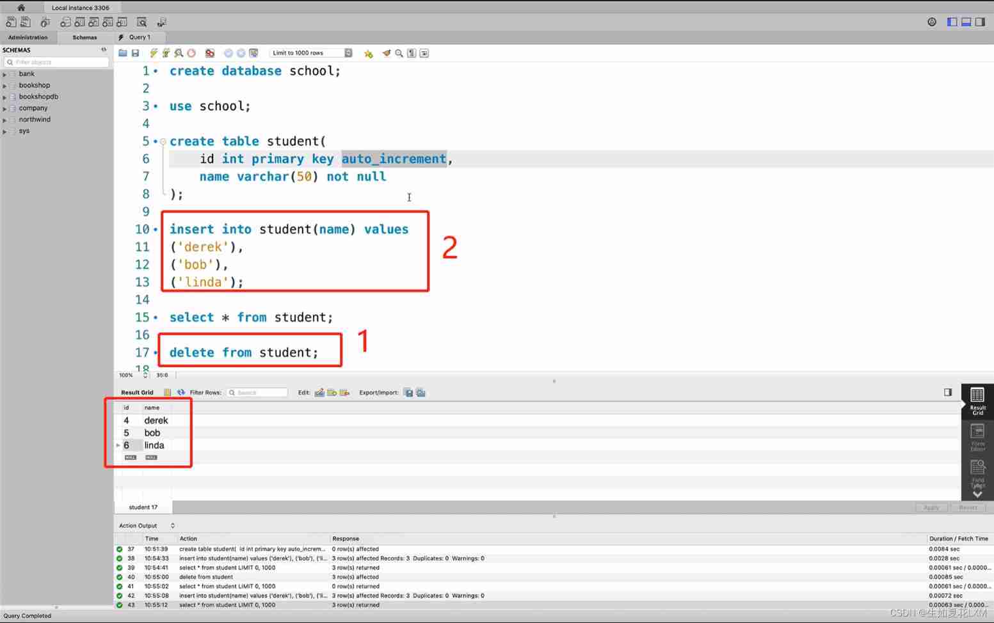Delete selected rows icon in result grid
Viewport: 994px width, 623px height.
coord(344,392)
